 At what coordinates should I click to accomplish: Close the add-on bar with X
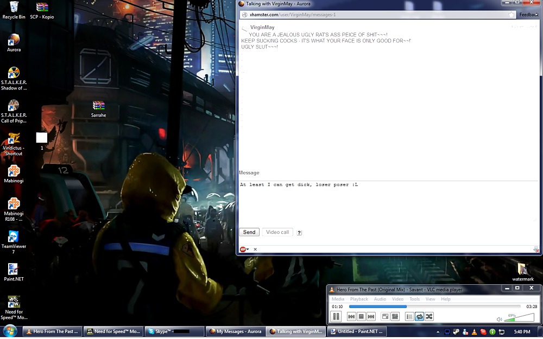[x=255, y=249]
